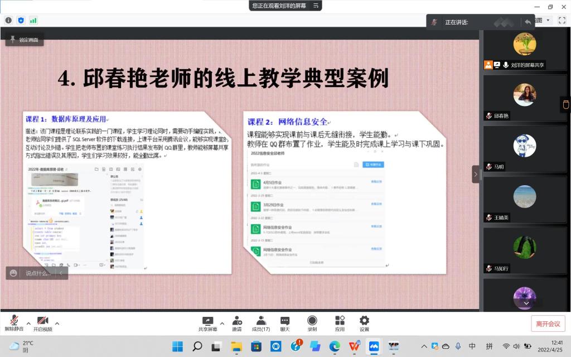
Task: Open the 聊天 chat panel
Action: point(285,323)
